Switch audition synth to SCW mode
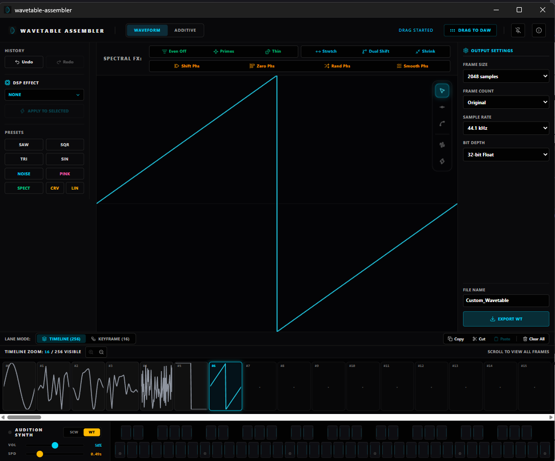Image resolution: width=555 pixels, height=461 pixels. point(74,432)
